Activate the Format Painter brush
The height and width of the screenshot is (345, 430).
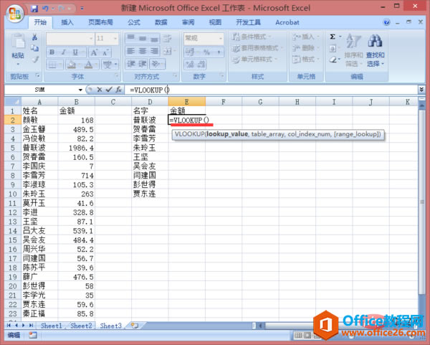tap(35, 60)
